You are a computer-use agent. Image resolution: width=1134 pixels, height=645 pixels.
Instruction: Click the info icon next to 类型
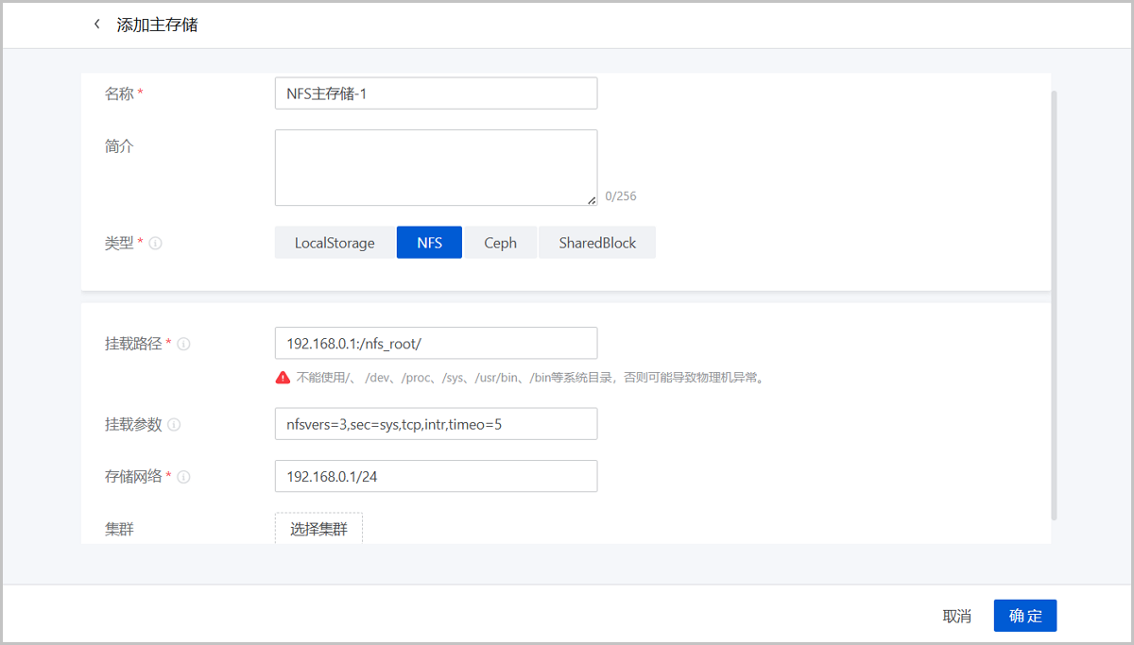point(156,243)
